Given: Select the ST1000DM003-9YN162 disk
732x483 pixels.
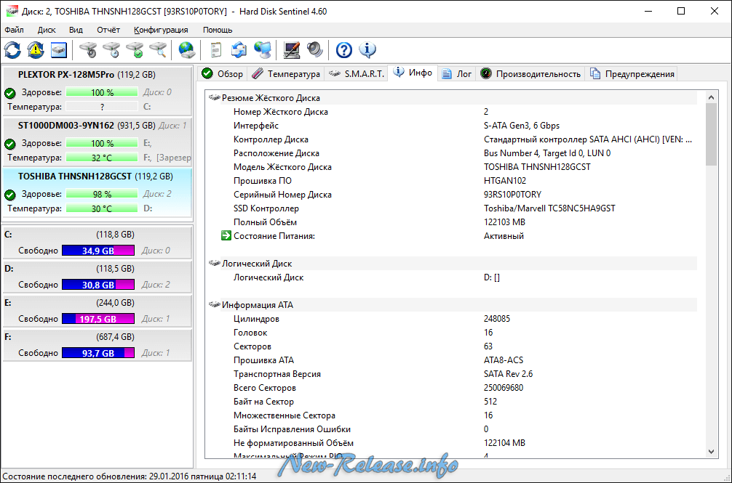Looking at the screenshot, I should (x=97, y=142).
